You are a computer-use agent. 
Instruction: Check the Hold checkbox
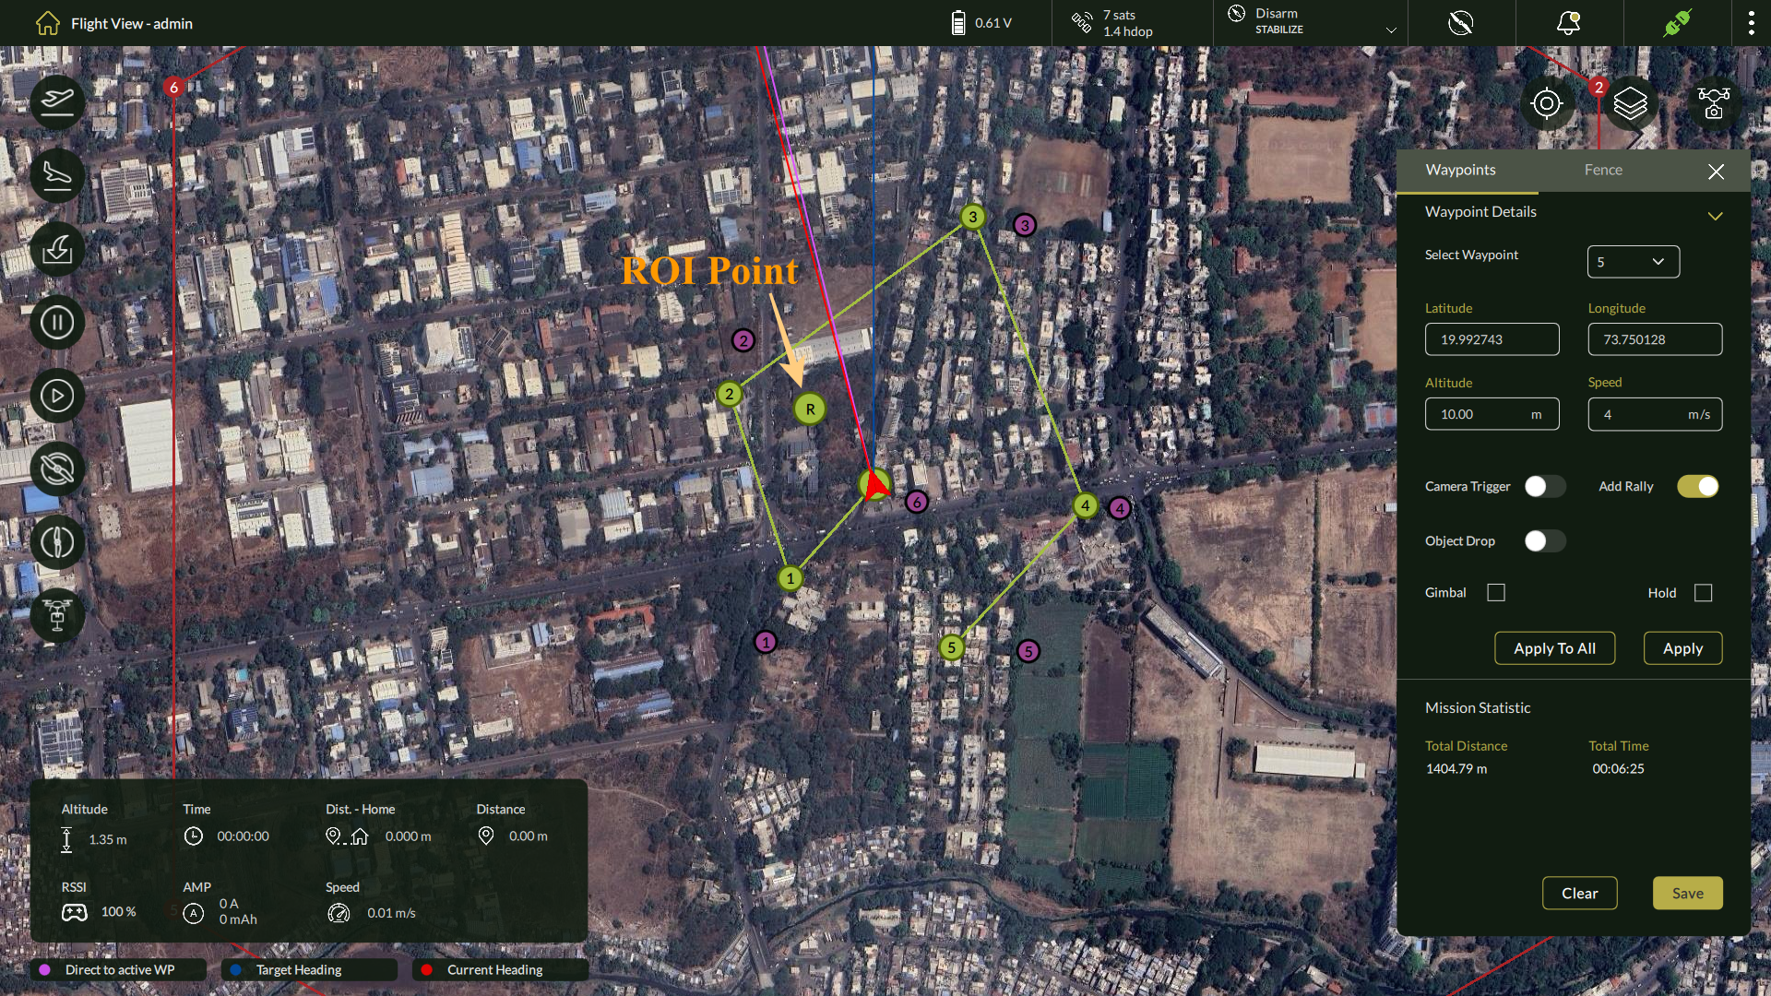tap(1703, 592)
